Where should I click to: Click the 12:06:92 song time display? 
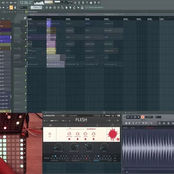[x=26, y=3]
